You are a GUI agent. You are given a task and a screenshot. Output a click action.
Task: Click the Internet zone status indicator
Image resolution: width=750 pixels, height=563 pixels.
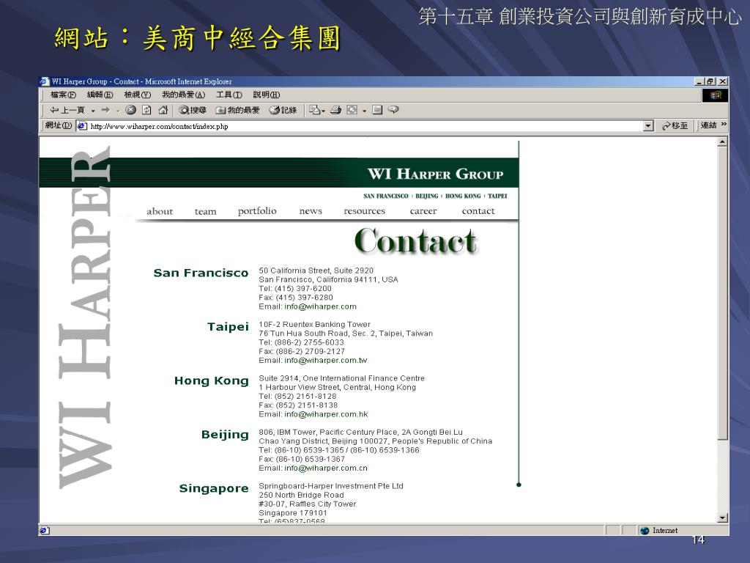660,531
